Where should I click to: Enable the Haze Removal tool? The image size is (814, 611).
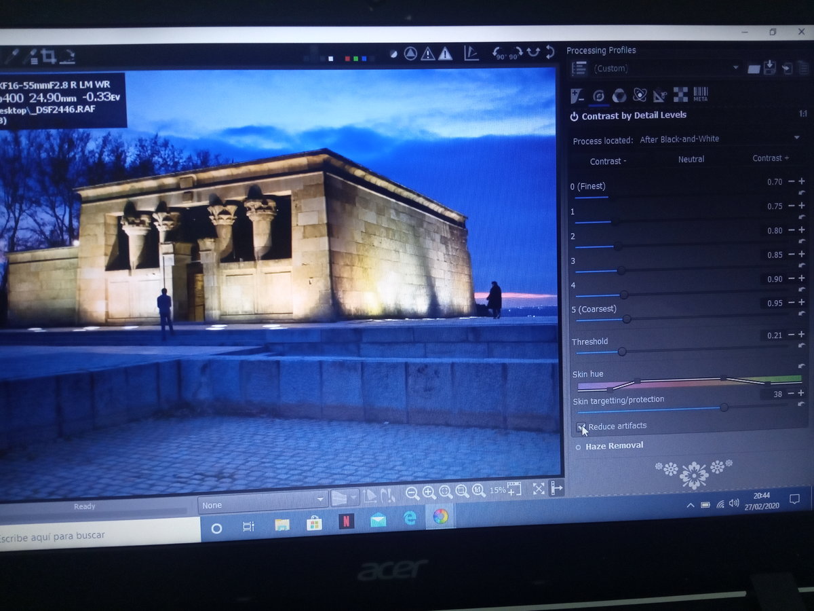(579, 447)
